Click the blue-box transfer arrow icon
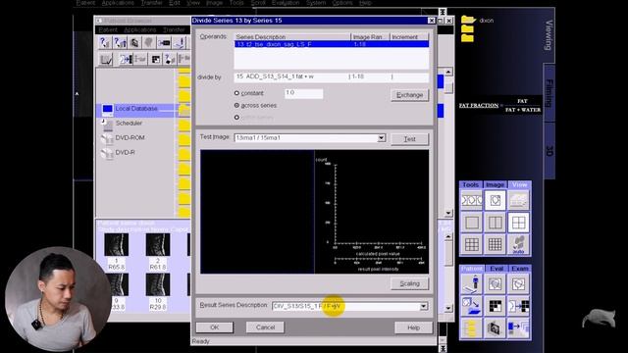This screenshot has width=628, height=353. (518, 328)
